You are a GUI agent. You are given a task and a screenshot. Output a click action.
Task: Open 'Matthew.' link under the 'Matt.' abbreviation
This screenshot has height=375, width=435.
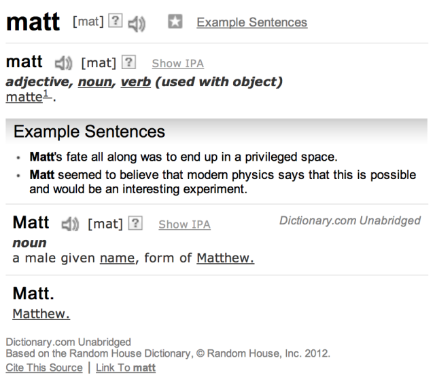(x=41, y=315)
